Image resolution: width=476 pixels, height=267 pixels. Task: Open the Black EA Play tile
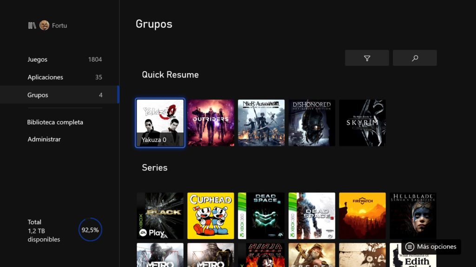click(x=160, y=216)
